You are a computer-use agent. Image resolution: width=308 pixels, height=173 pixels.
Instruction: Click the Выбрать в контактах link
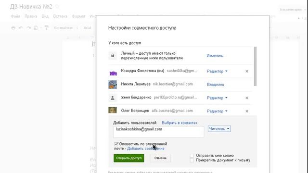coord(180,123)
